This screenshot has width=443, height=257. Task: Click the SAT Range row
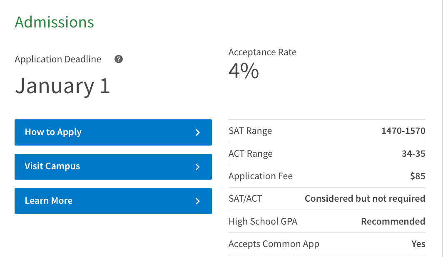point(327,131)
